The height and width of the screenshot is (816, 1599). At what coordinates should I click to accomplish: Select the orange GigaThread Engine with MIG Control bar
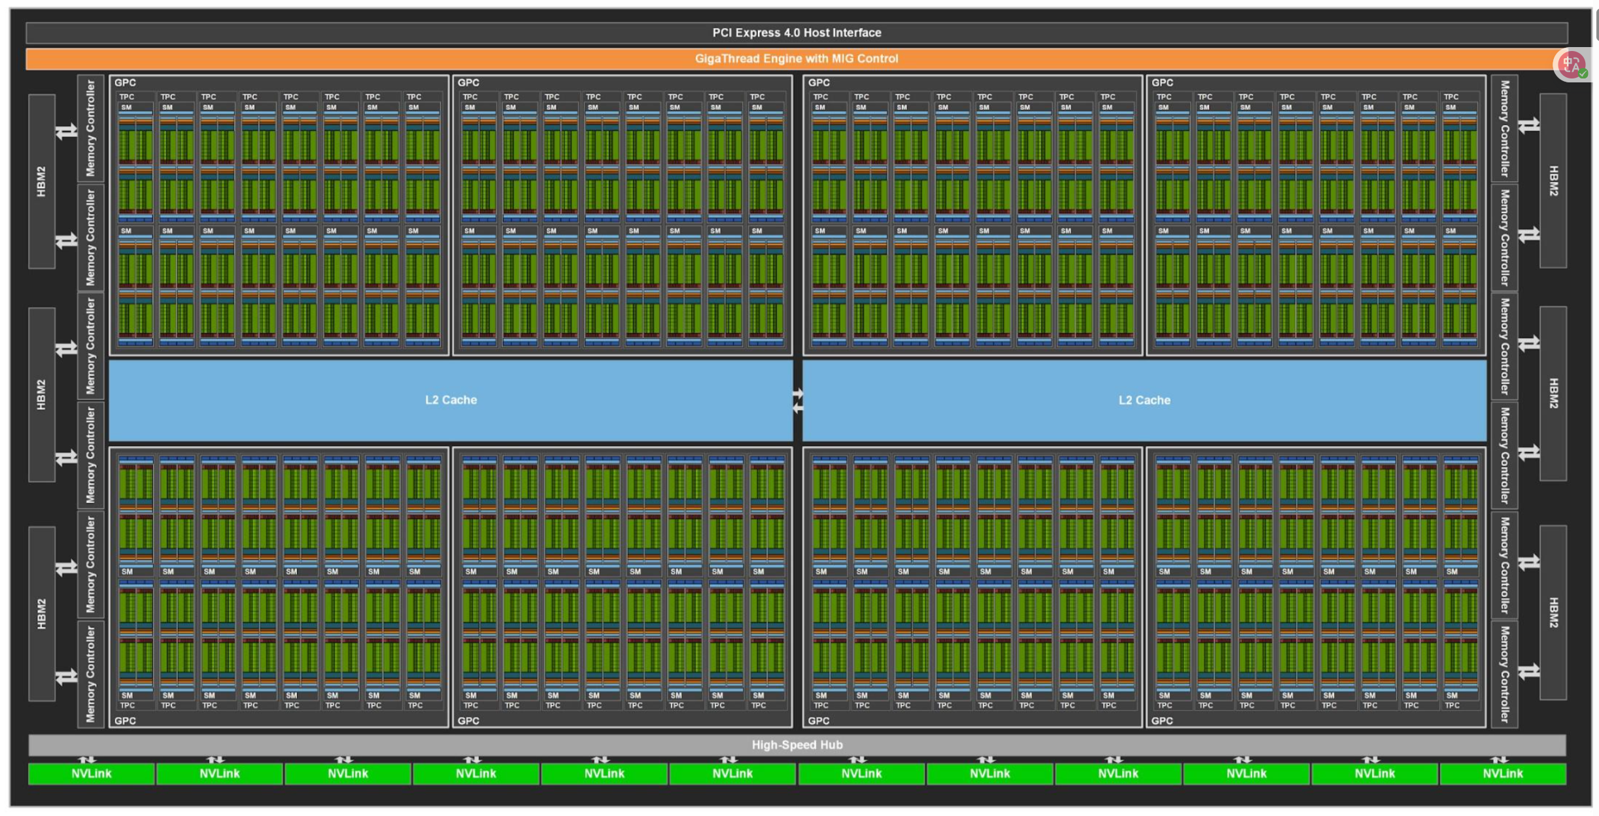click(x=797, y=59)
